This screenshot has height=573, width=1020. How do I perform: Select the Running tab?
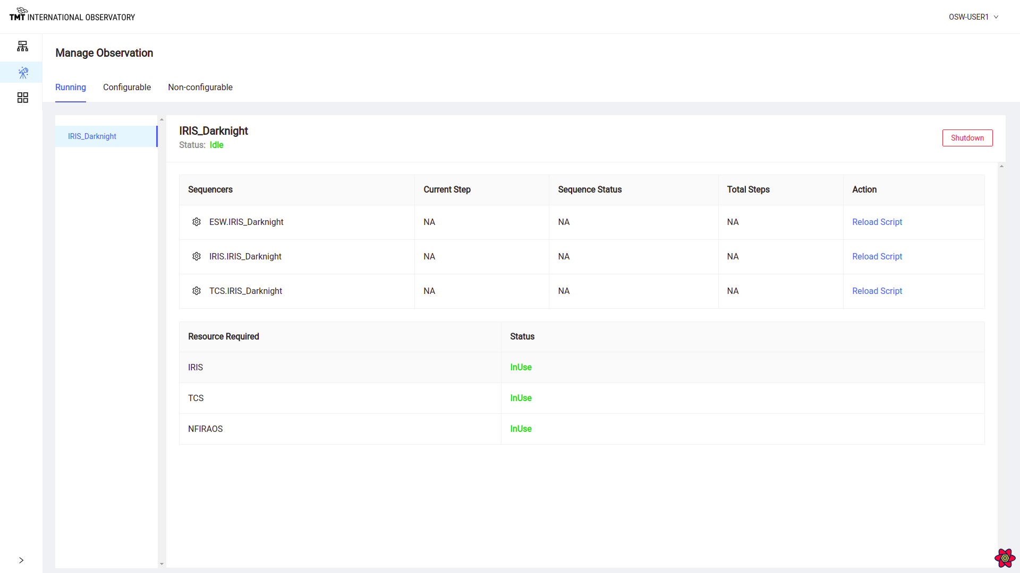71,88
